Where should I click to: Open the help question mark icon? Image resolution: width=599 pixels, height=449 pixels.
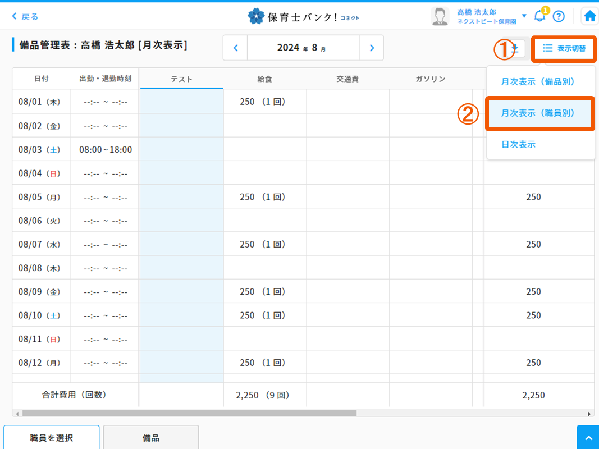558,16
